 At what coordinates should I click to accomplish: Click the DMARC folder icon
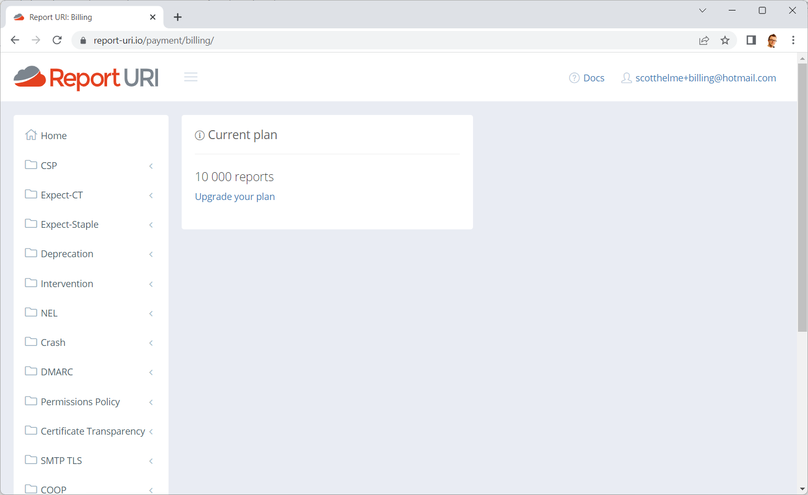31,371
